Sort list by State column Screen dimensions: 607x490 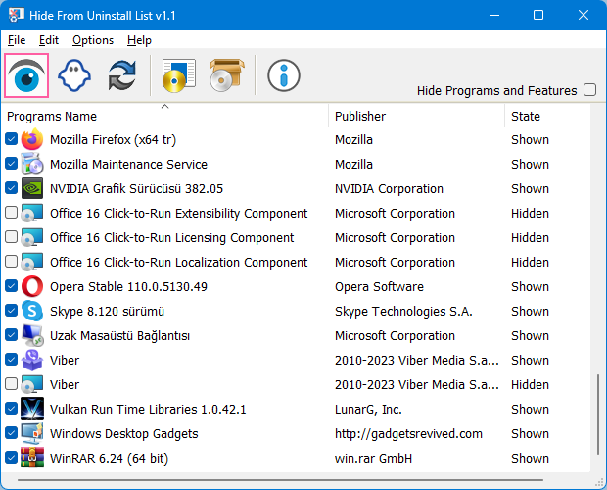click(x=526, y=116)
